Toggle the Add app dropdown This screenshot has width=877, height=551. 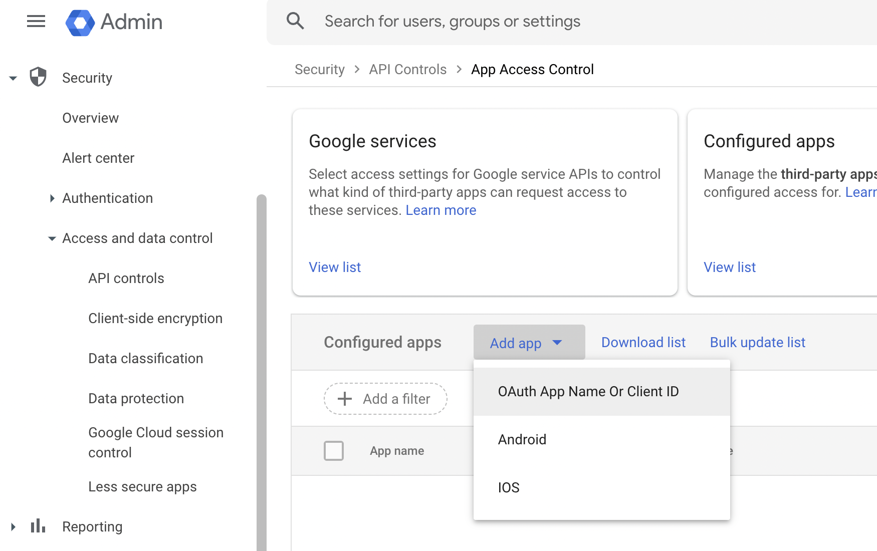tap(529, 342)
